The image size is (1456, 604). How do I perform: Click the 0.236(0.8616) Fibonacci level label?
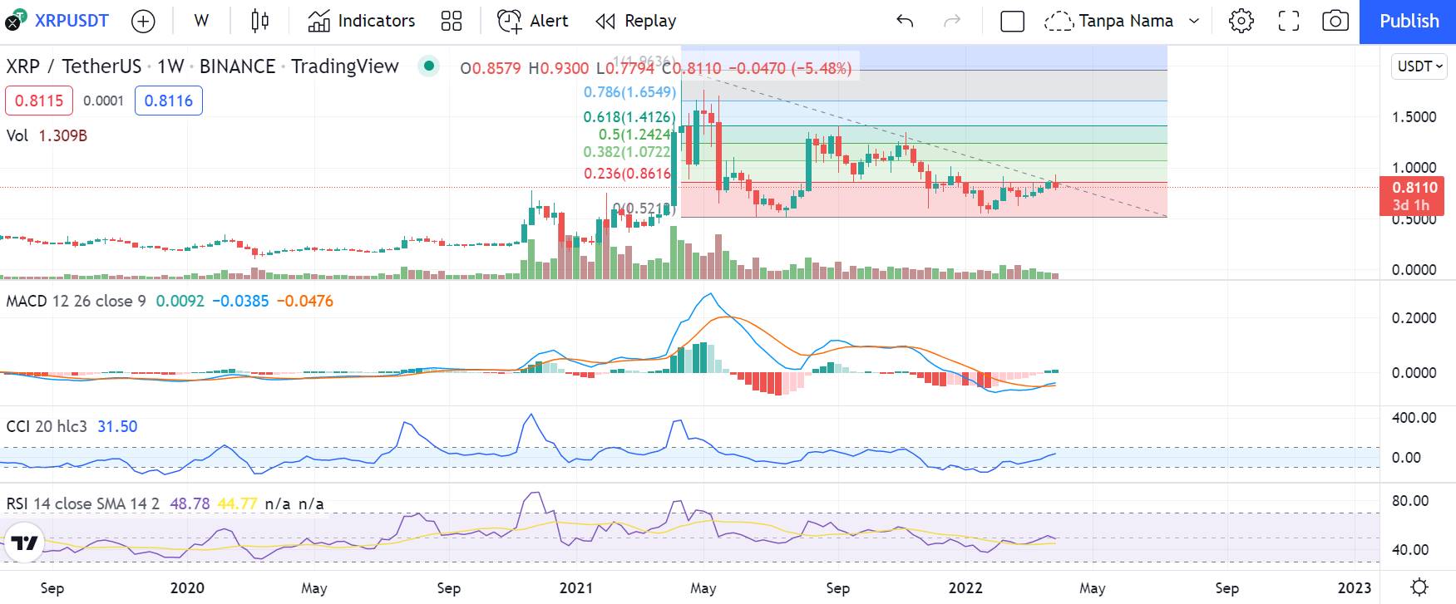[628, 174]
